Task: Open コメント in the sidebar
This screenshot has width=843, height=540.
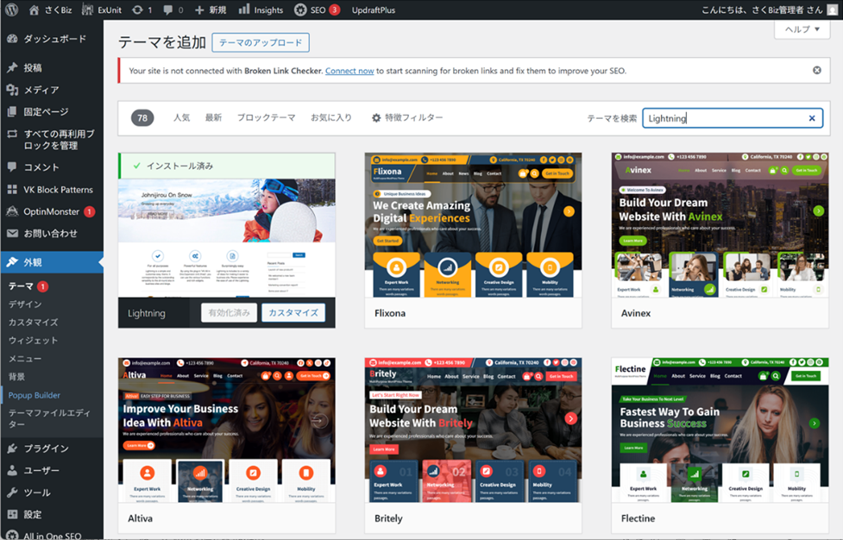Action: coord(52,167)
